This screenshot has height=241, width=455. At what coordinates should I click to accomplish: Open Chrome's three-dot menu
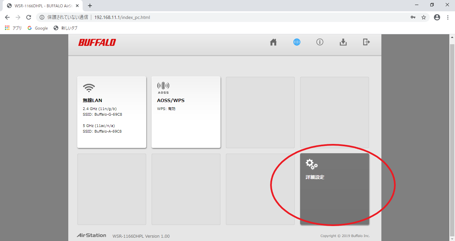click(448, 17)
